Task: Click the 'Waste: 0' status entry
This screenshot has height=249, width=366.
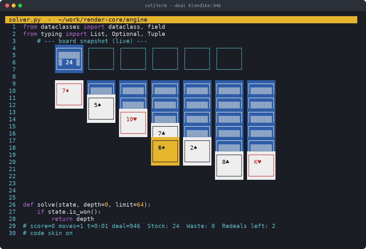Action: [201, 226]
